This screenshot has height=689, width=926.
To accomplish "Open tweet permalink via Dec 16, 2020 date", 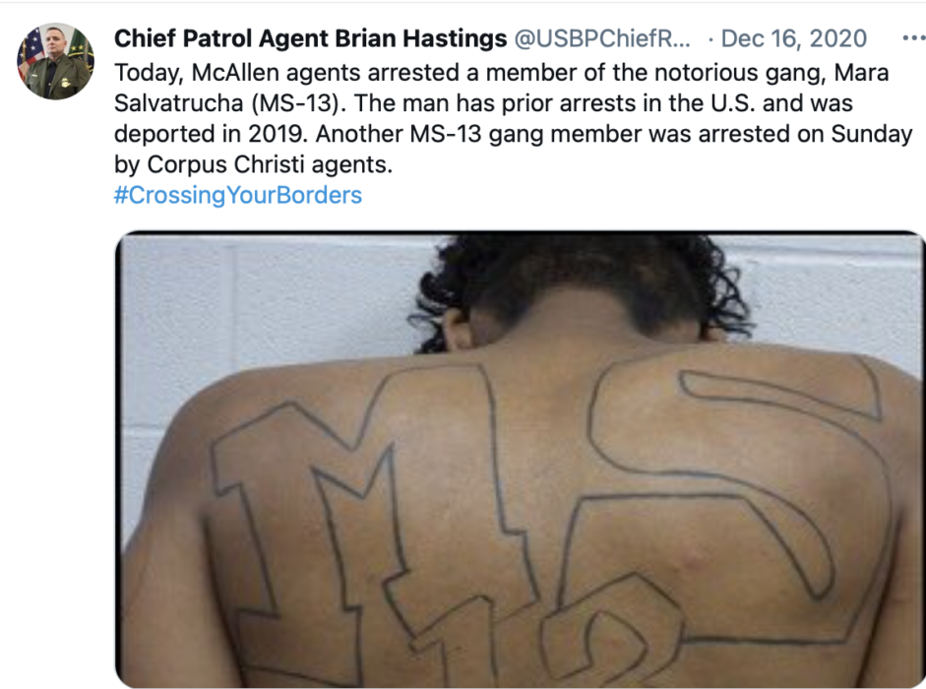I will (x=794, y=38).
